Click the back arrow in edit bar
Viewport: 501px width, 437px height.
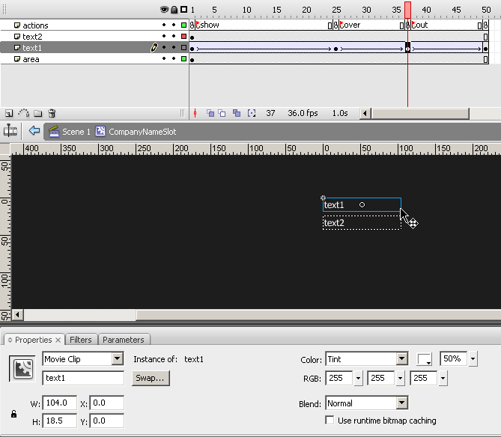34,131
